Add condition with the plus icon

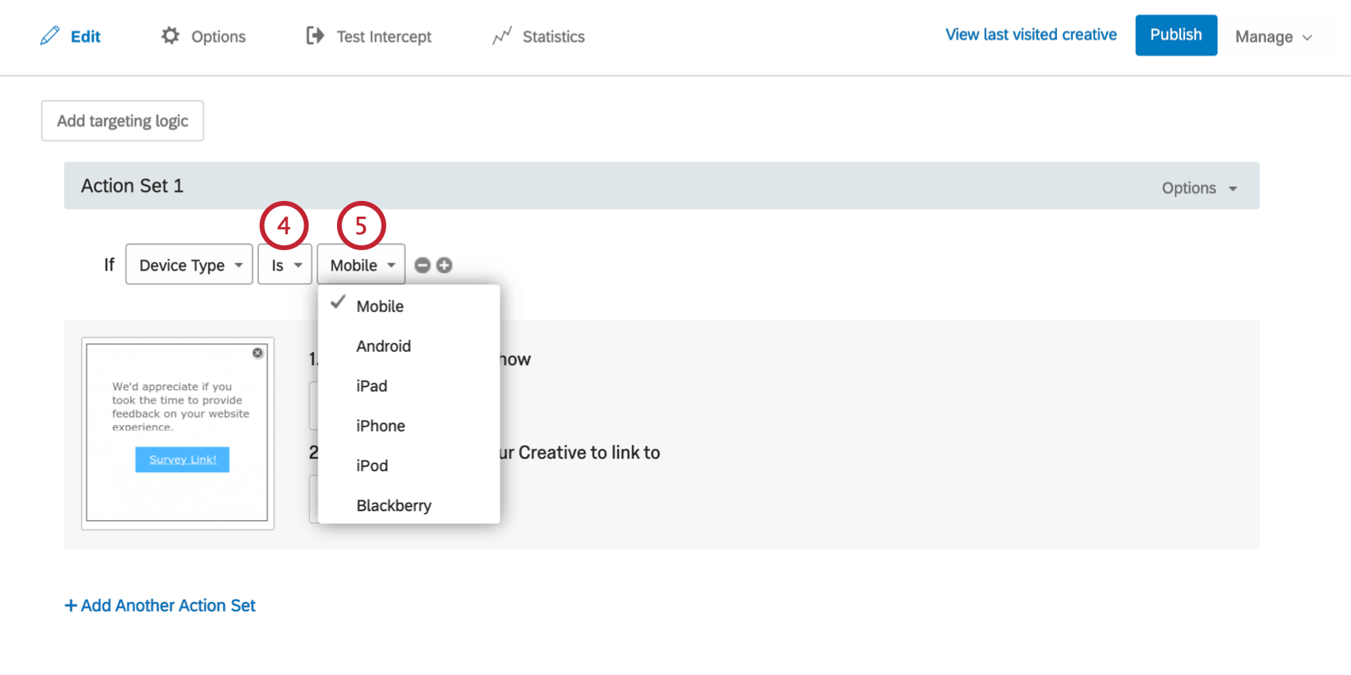(444, 265)
